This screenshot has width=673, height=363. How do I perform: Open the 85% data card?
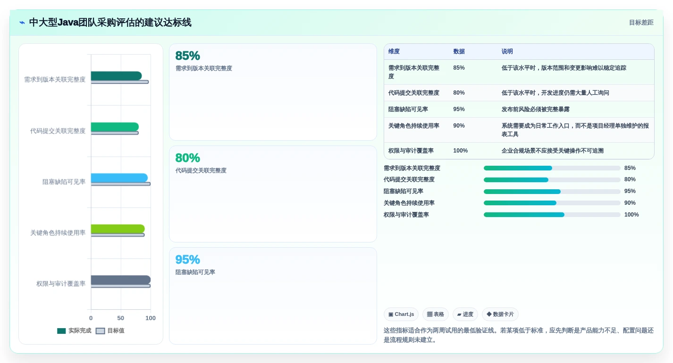(273, 92)
